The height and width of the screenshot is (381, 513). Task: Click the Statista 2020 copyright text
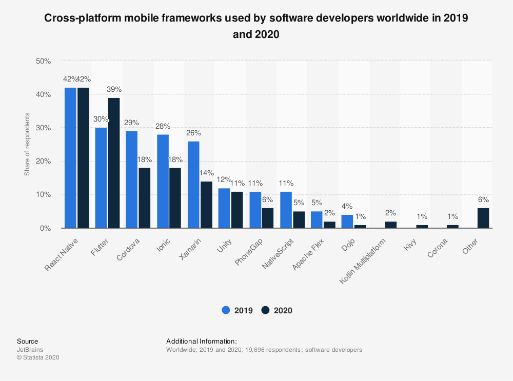coord(38,358)
